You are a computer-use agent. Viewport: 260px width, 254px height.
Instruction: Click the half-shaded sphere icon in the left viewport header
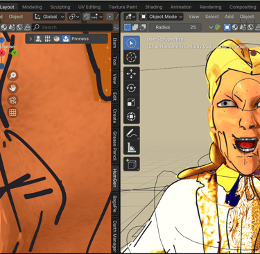(x=4, y=28)
